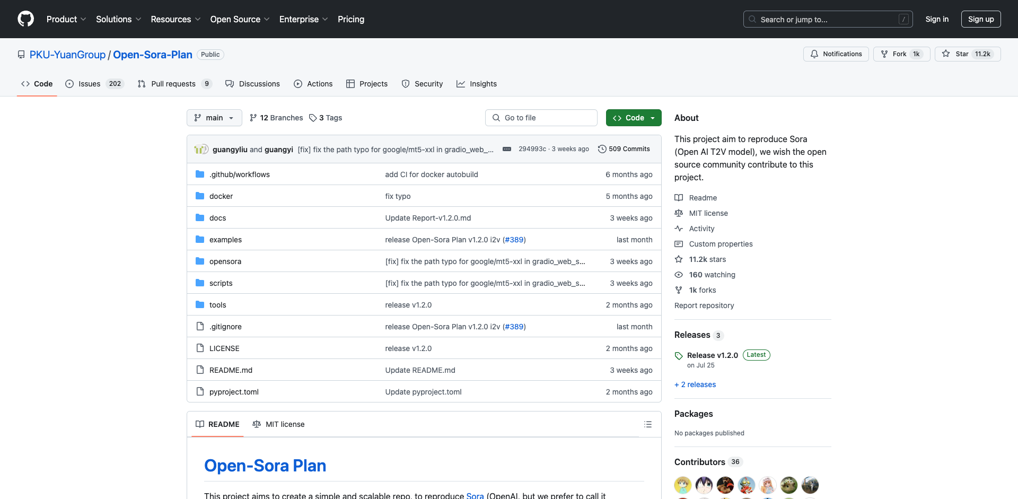Click the Notifications bell button
Viewport: 1018px width, 499px height.
[836, 54]
